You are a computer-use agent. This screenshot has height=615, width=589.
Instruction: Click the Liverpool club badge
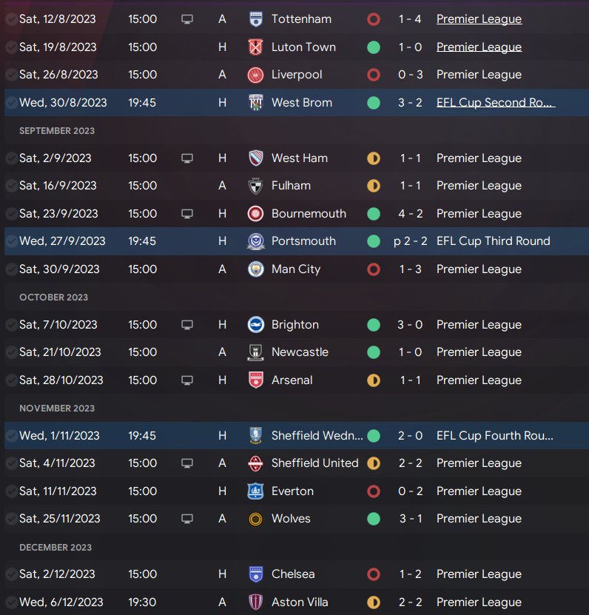pos(256,75)
